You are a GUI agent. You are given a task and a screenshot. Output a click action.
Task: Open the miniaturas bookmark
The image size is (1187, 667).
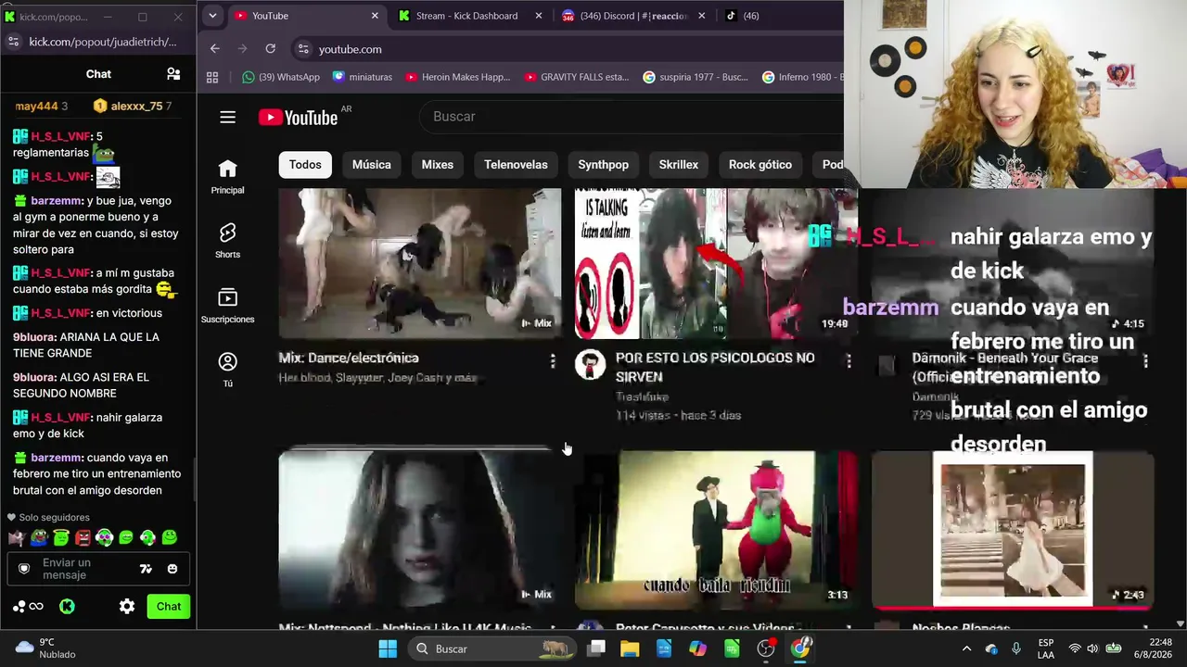pos(363,77)
